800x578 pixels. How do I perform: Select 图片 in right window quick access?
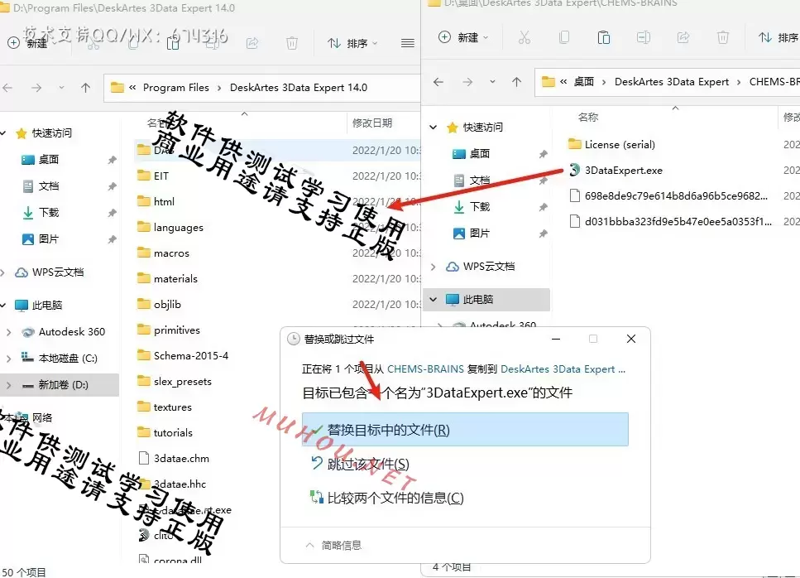480,233
